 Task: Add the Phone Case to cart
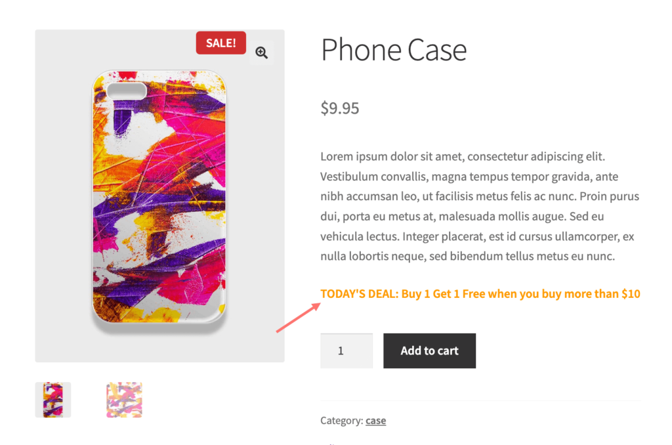point(429,350)
